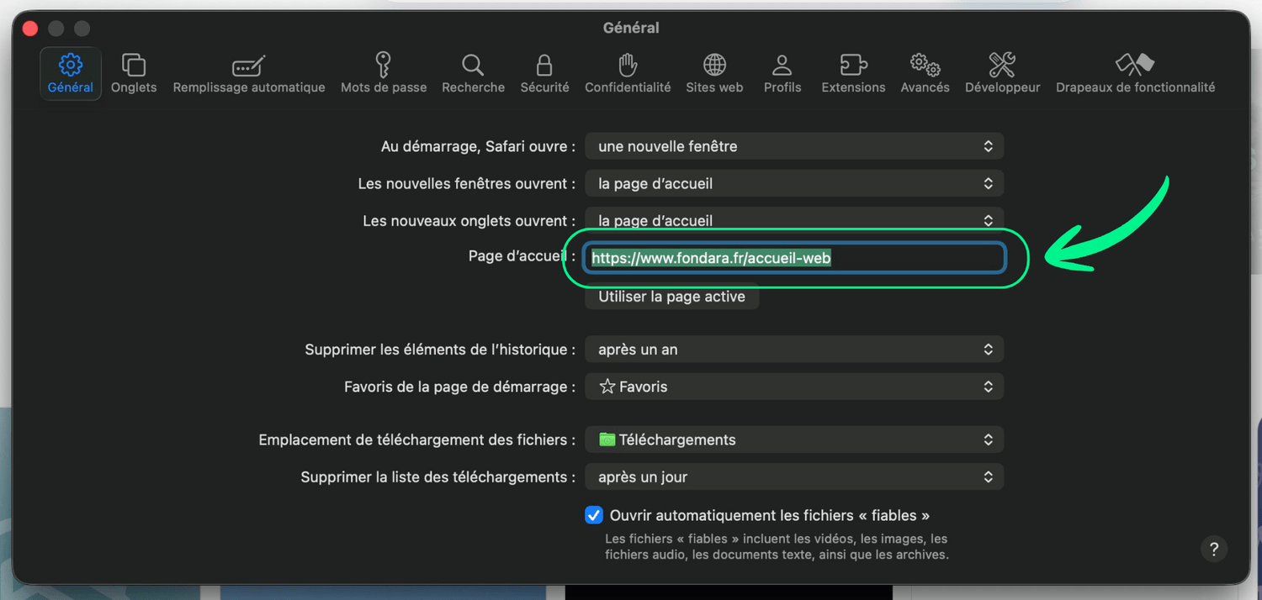Expand Supprimer les éléments de l'historique dropdown
This screenshot has height=600, width=1262.
[794, 350]
